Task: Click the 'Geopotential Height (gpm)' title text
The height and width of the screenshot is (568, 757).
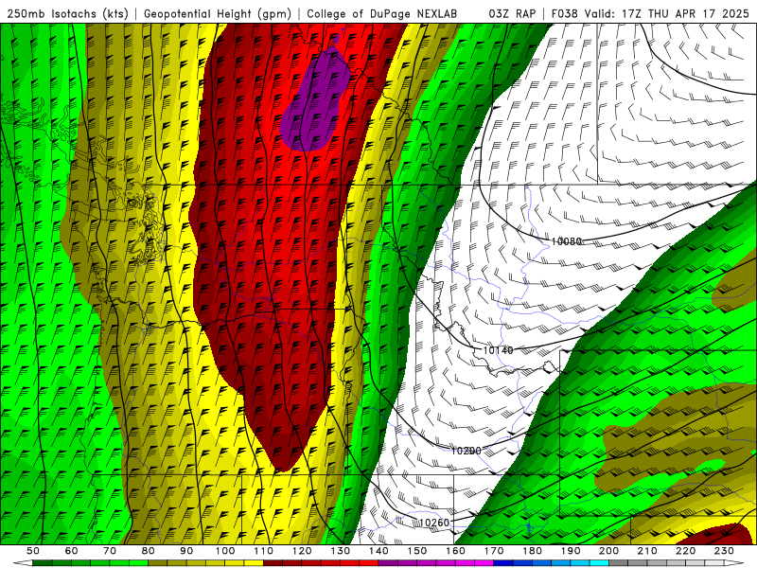Action: tap(218, 14)
